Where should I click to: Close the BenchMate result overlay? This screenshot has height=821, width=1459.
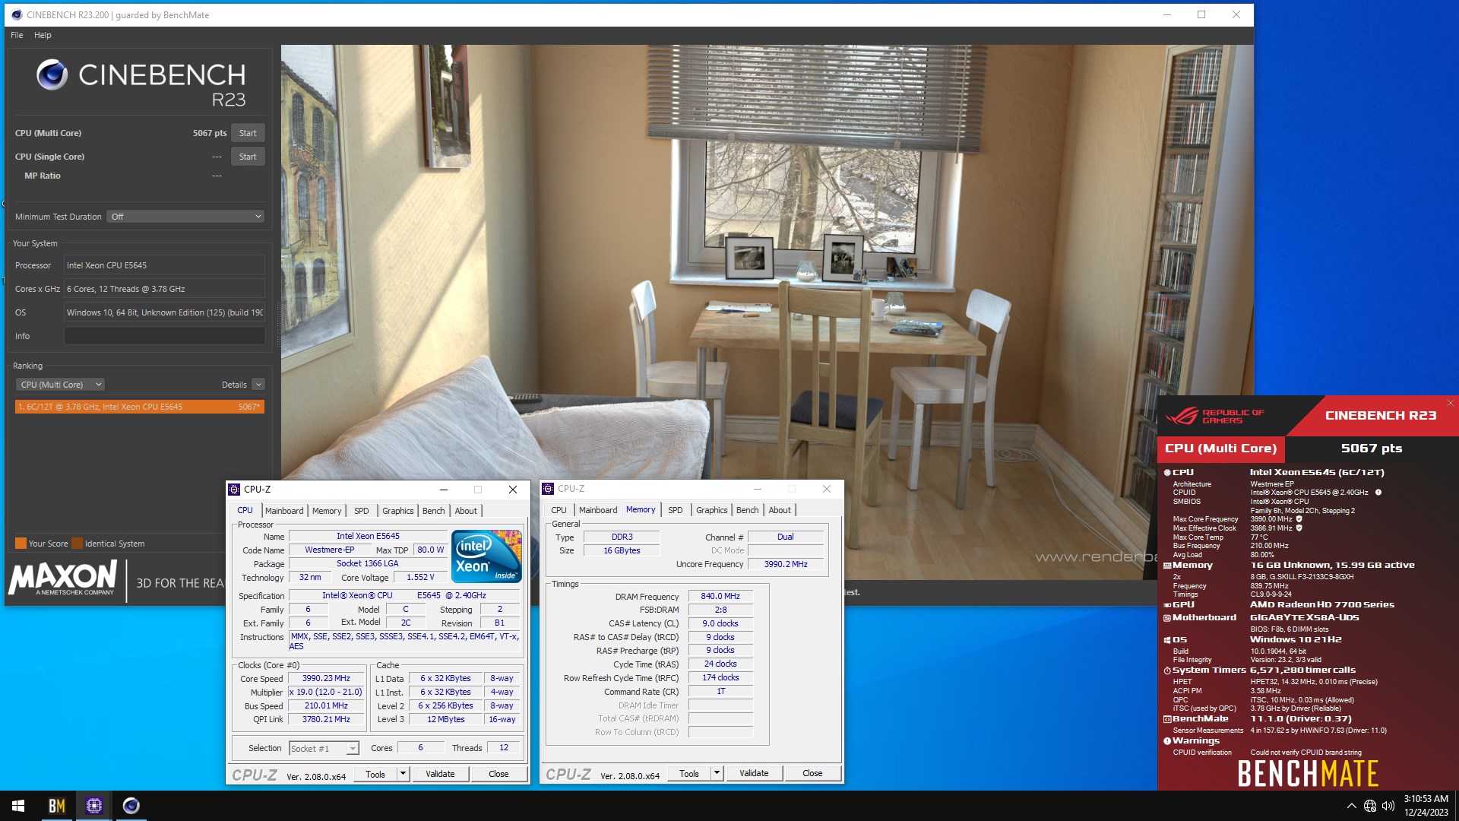1450,403
